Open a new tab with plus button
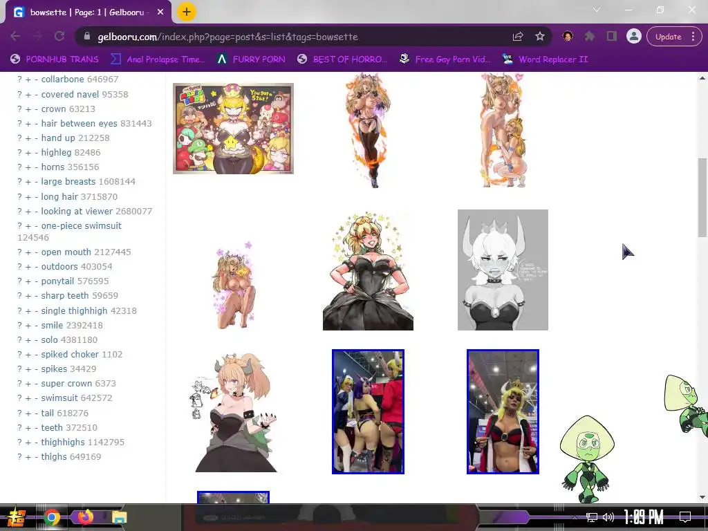The width and height of the screenshot is (708, 531). point(187,12)
